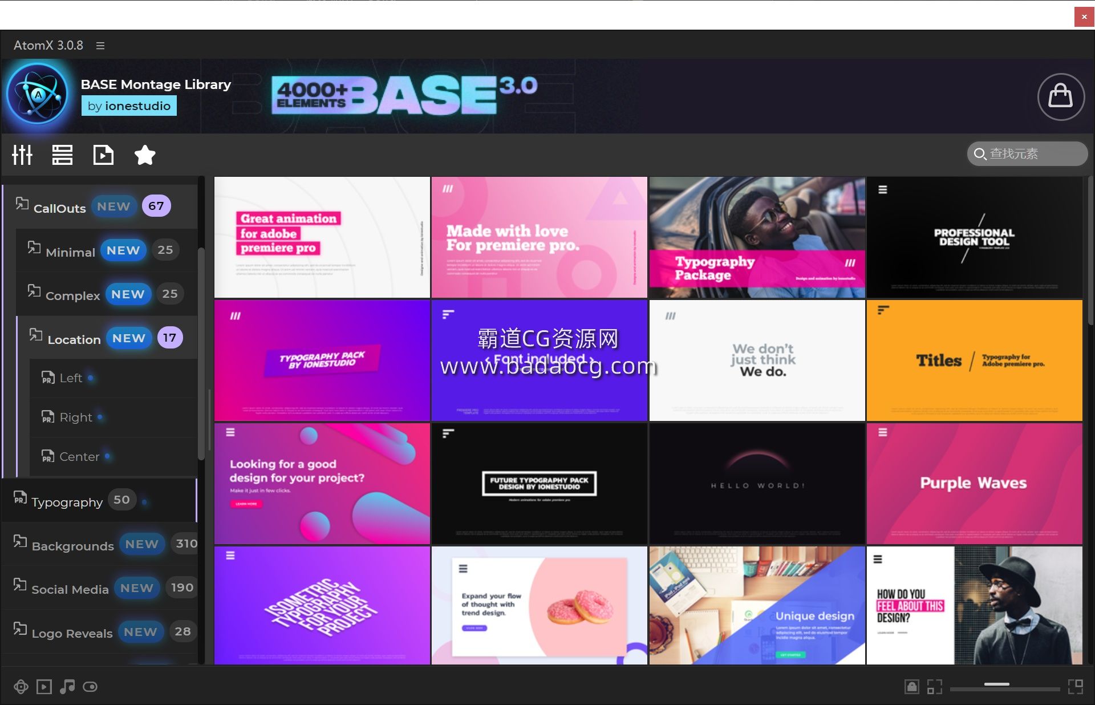Select the 'Future Typography Pack' thumbnail
Screen dimensions: 1095x705
pos(540,484)
